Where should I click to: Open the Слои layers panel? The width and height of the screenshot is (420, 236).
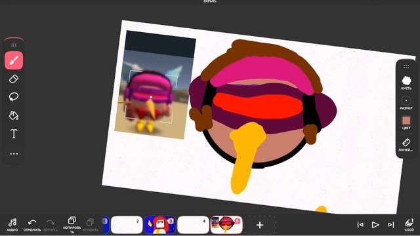click(x=409, y=225)
